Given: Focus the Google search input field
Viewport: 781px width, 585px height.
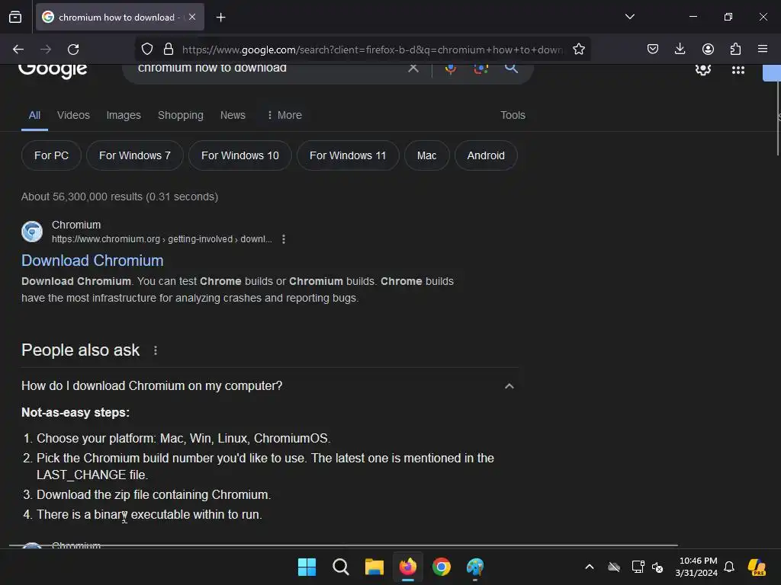Looking at the screenshot, I should click(x=269, y=69).
